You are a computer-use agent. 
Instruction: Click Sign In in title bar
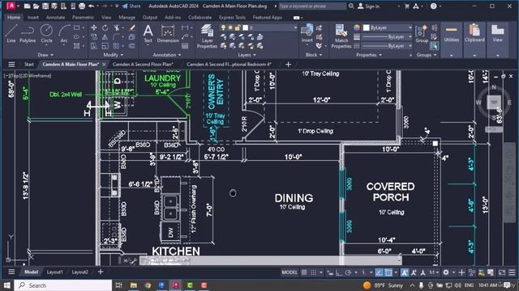(x=369, y=6)
